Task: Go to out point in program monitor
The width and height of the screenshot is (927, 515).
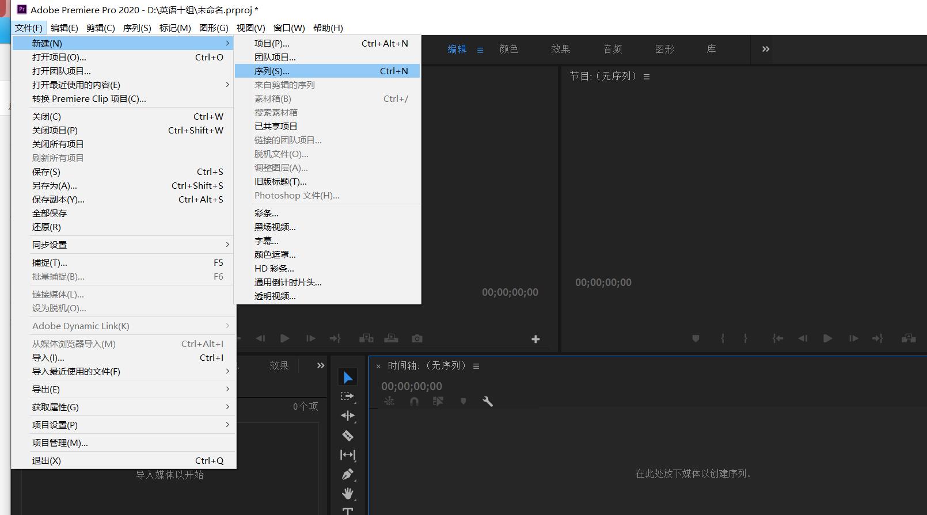Action: pyautogui.click(x=877, y=338)
